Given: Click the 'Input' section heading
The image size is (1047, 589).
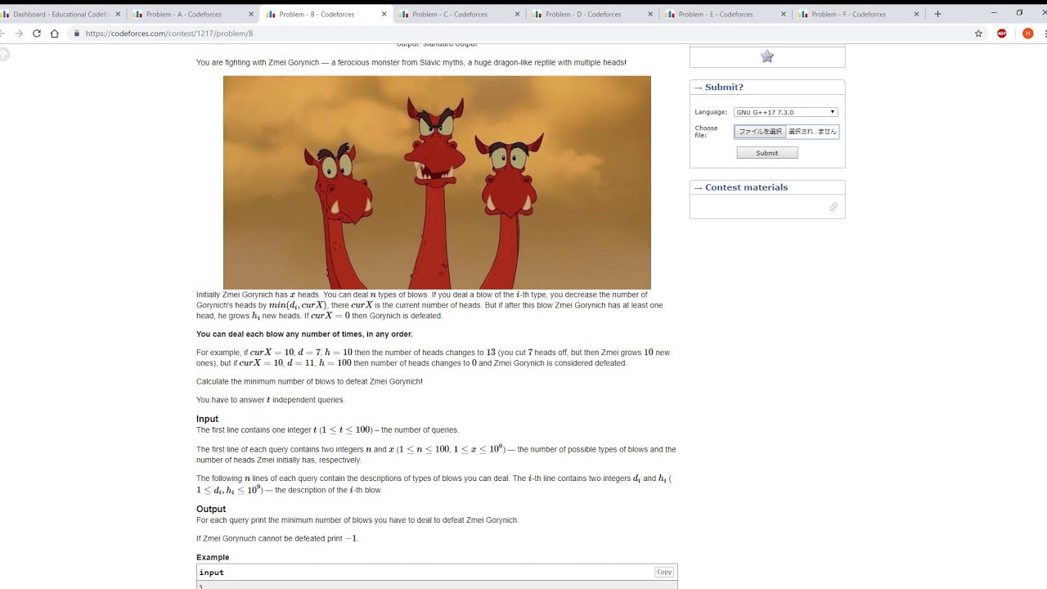Looking at the screenshot, I should point(207,419).
